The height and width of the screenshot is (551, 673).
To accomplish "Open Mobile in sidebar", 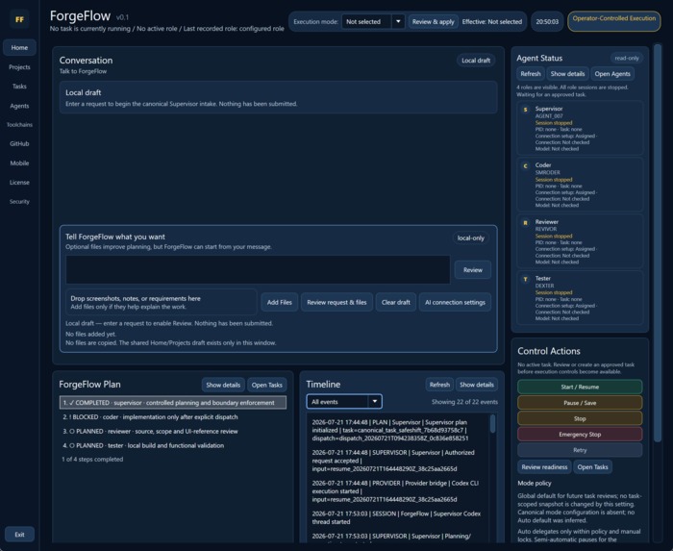I will [x=19, y=163].
